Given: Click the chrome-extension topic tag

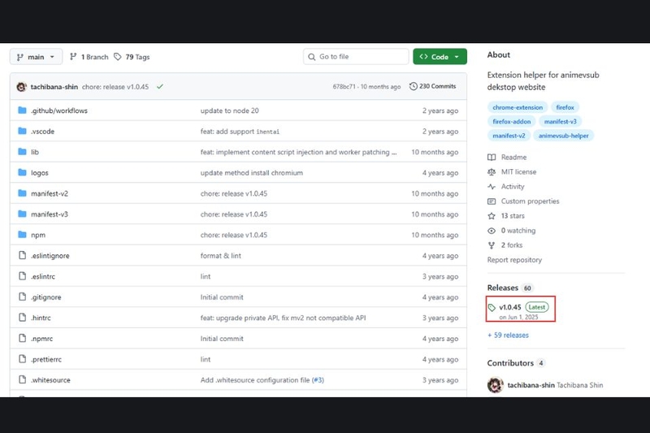Looking at the screenshot, I should pyautogui.click(x=518, y=107).
